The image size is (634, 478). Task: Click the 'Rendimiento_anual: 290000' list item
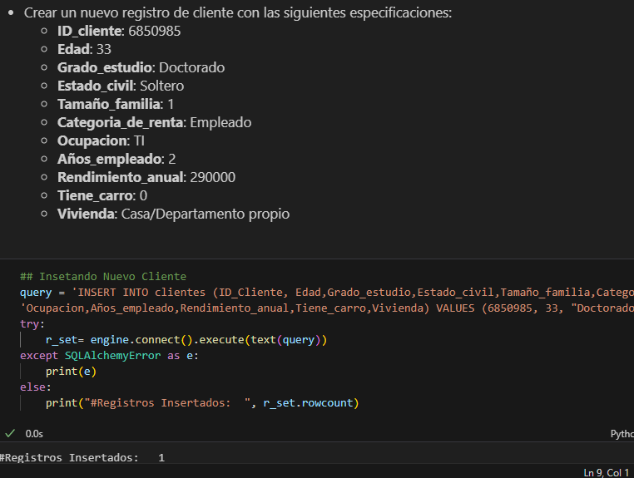coord(146,177)
